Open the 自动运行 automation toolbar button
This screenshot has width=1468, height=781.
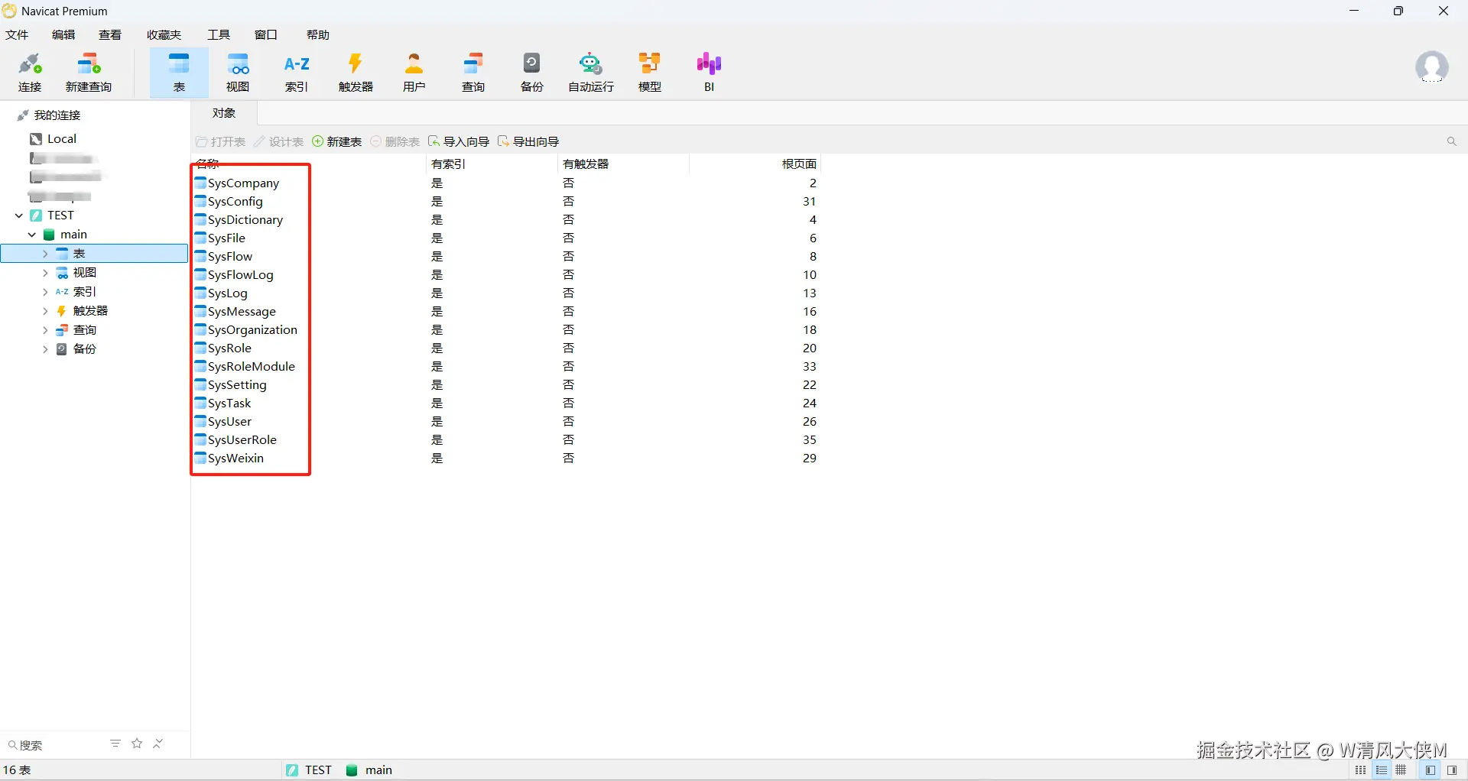[591, 73]
